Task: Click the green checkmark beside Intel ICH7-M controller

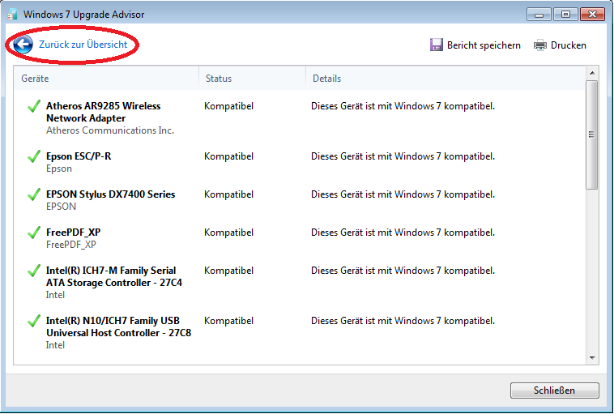Action: (x=34, y=271)
